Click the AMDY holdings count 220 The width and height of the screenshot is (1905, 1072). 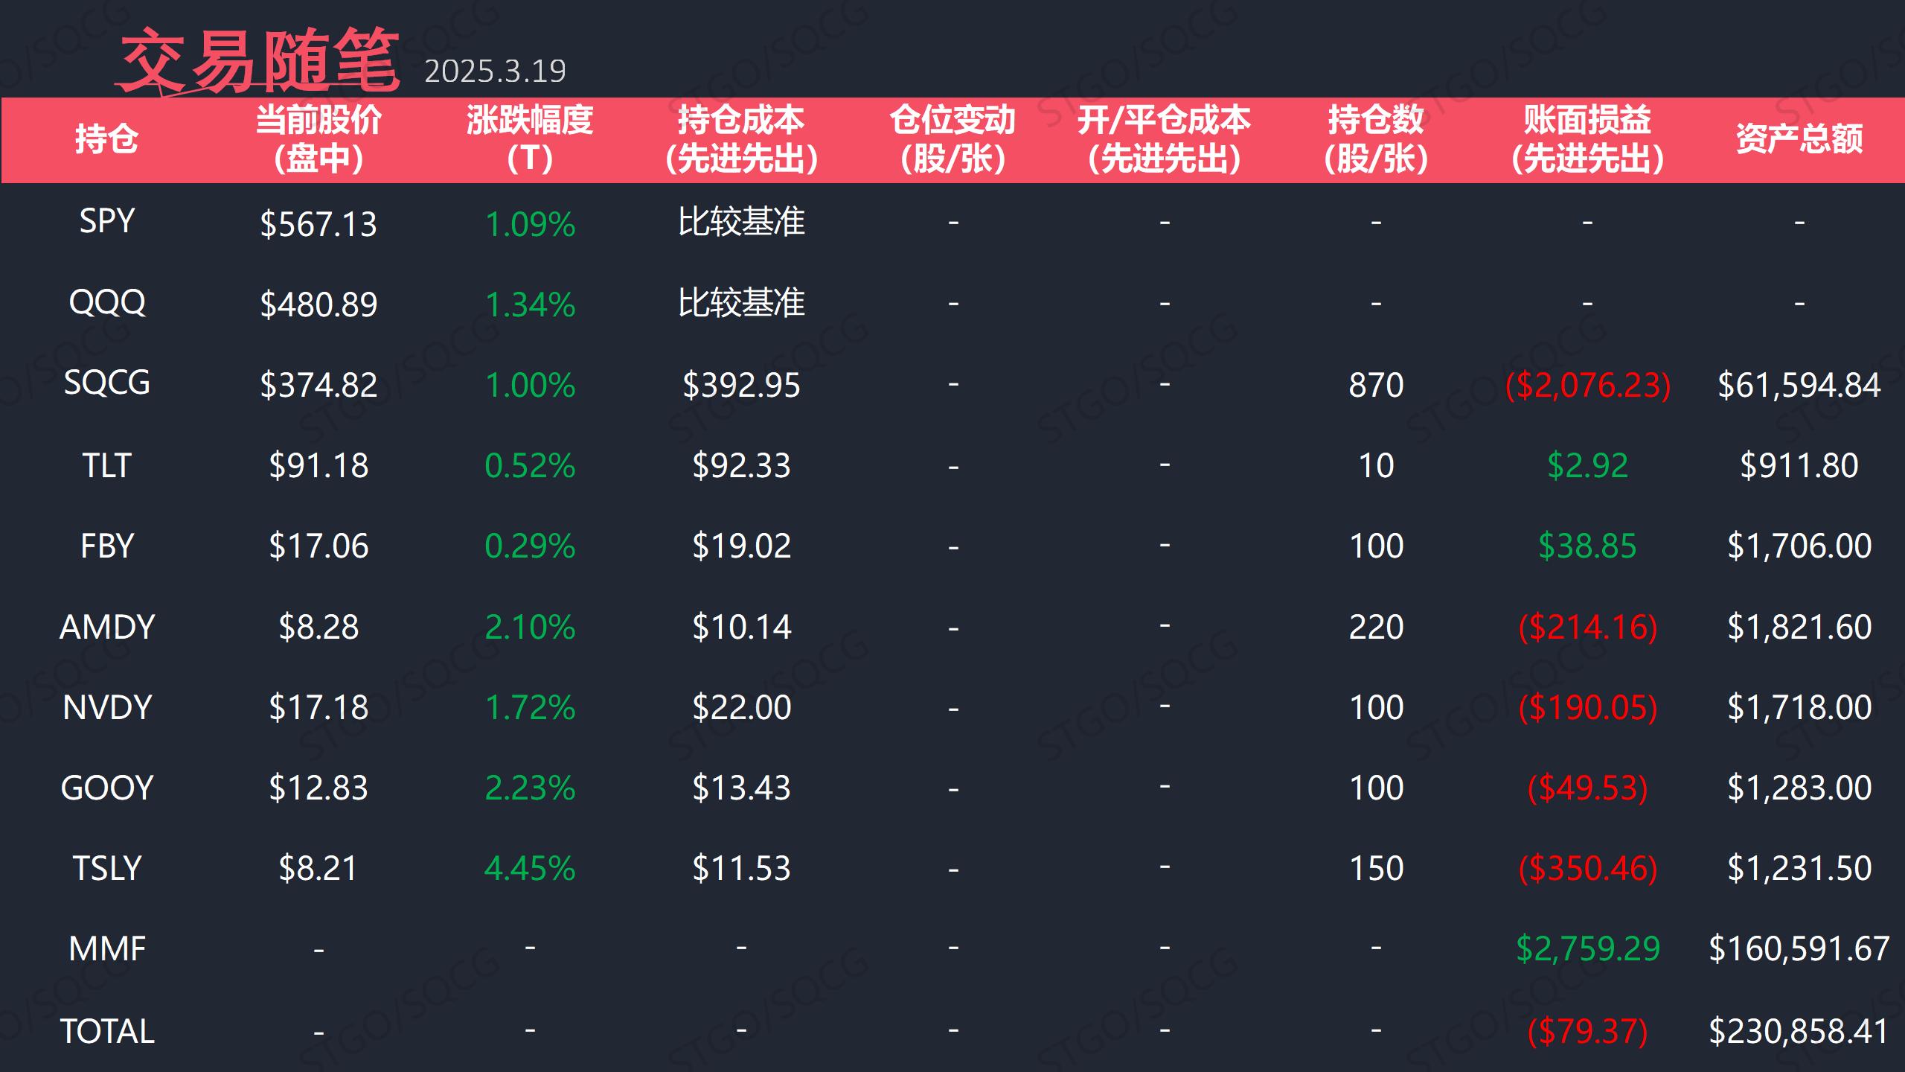(x=1376, y=627)
